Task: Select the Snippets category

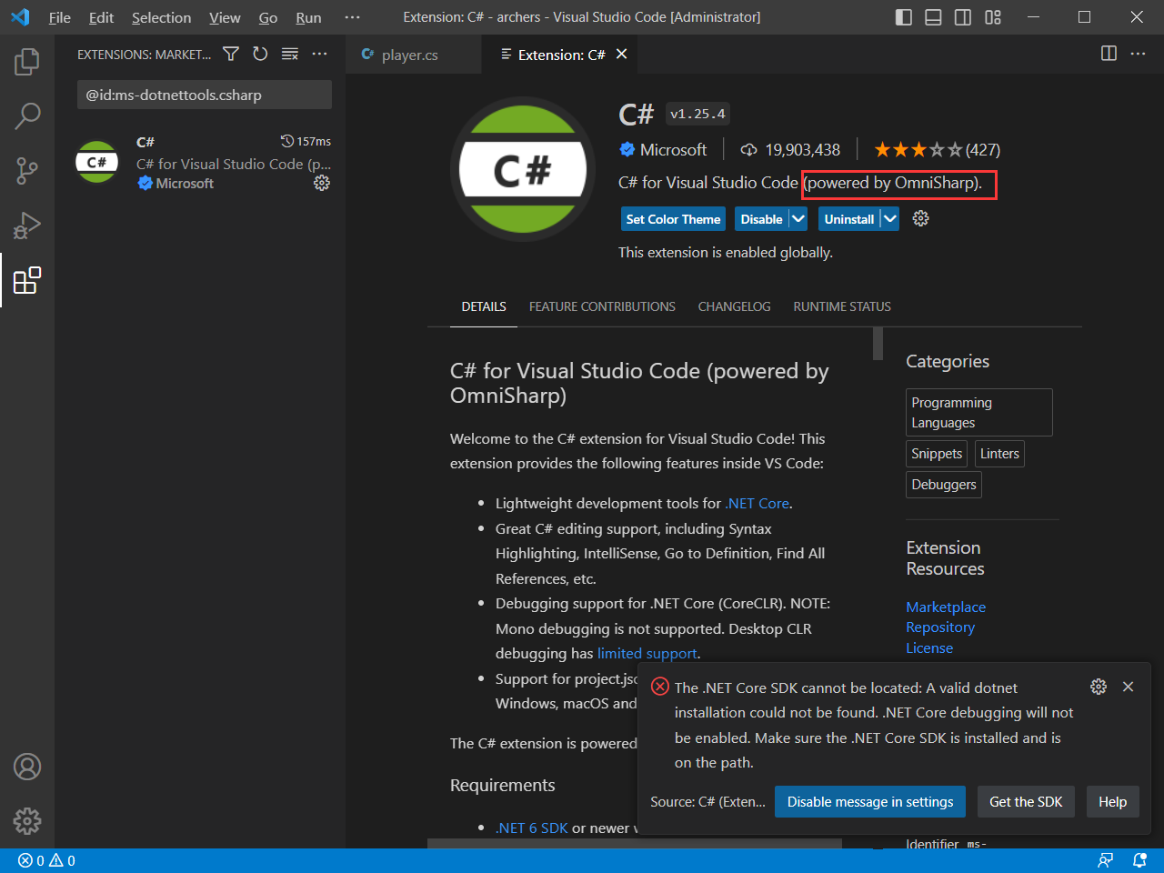Action: click(937, 454)
